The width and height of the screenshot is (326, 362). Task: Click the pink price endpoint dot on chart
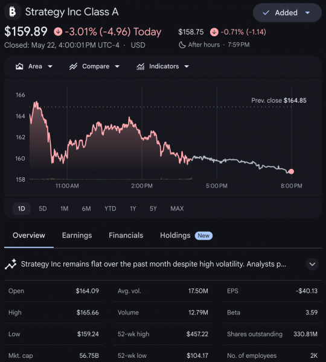(x=291, y=171)
